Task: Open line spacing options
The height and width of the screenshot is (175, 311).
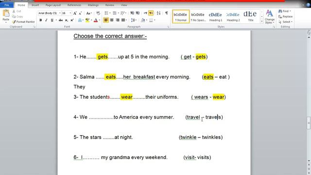Action: (133, 20)
